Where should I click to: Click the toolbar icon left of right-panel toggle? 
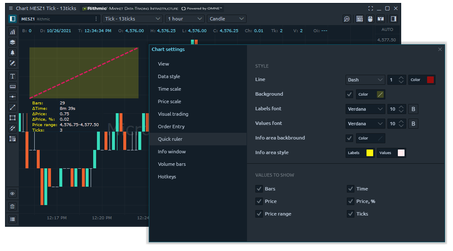[x=381, y=19]
